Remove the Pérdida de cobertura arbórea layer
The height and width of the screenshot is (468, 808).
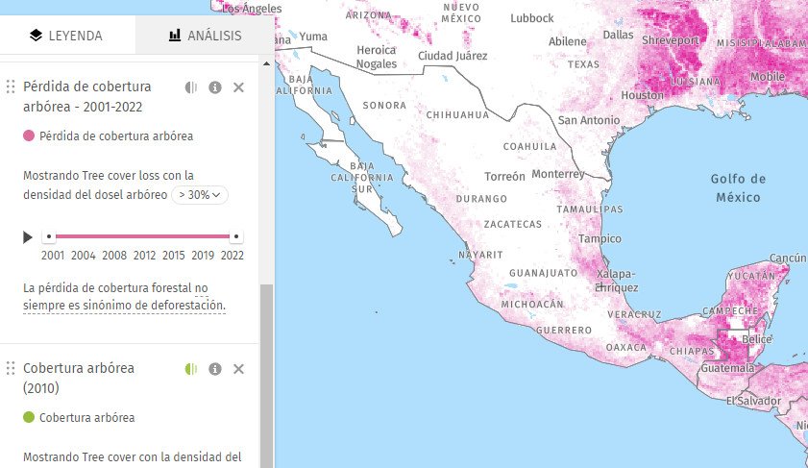[x=239, y=87]
